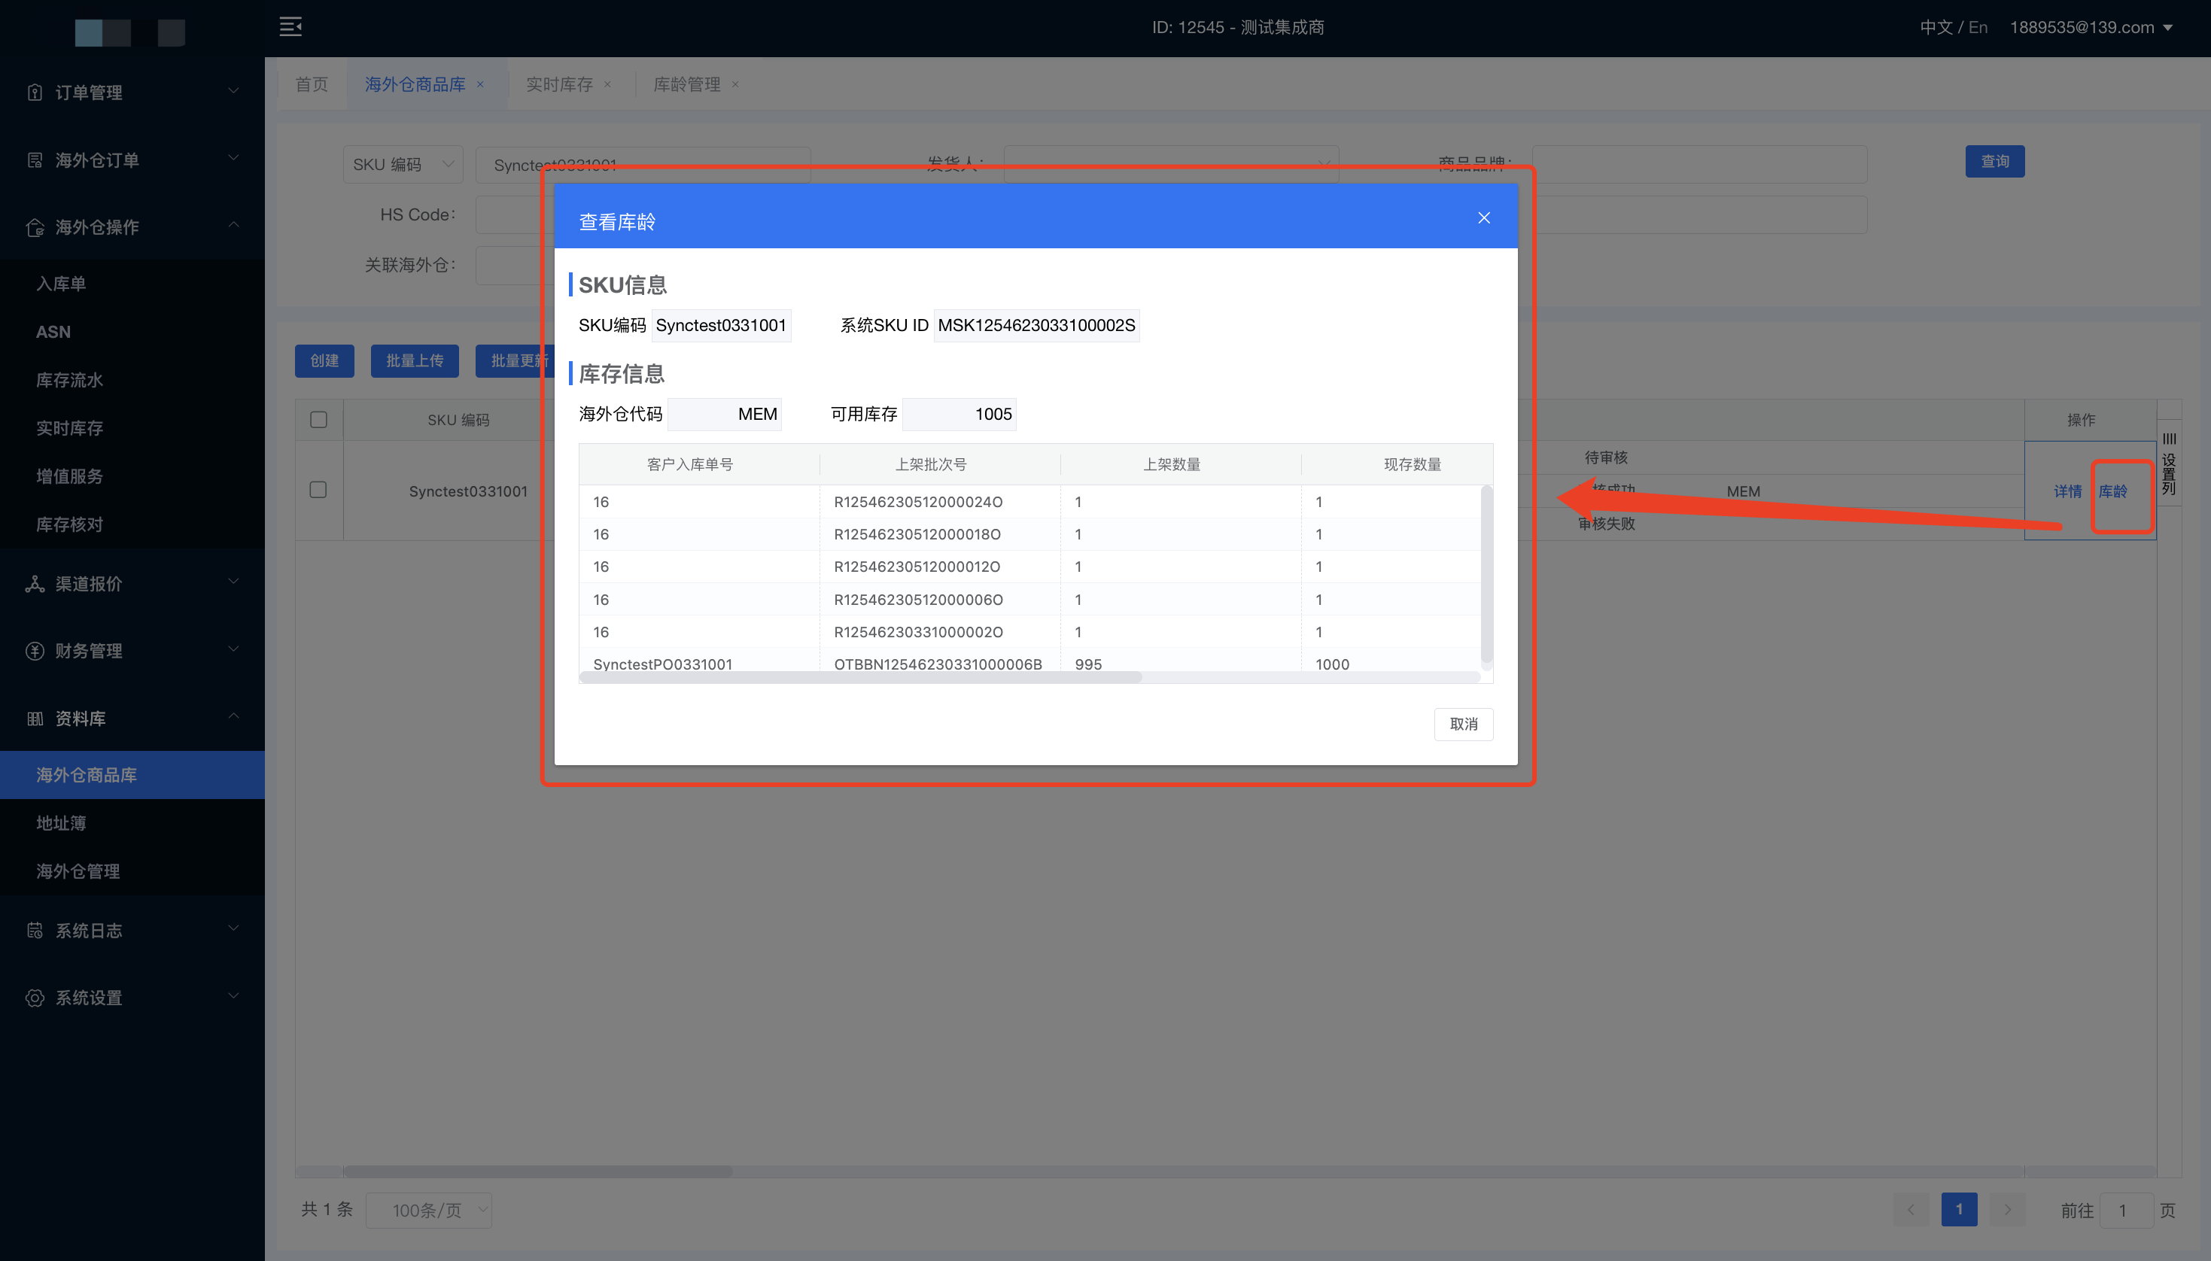Click the 系统设置 gear icon
This screenshot has height=1261, width=2211.
tap(35, 998)
